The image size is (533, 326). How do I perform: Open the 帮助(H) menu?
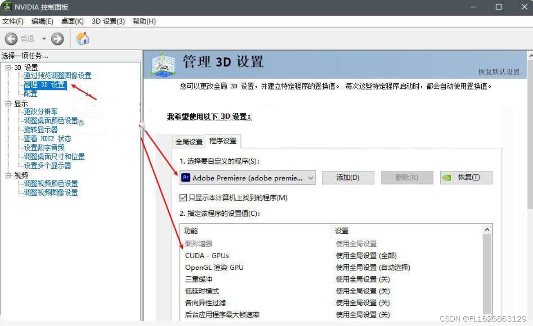144,21
